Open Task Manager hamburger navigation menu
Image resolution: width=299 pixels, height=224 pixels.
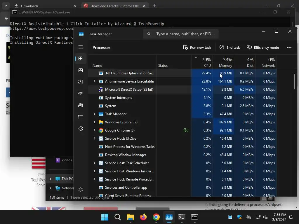[81, 47]
